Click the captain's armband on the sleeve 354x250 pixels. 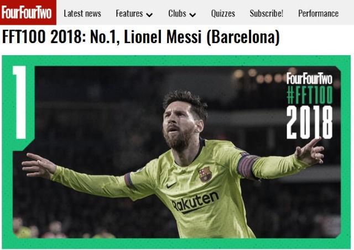click(247, 166)
